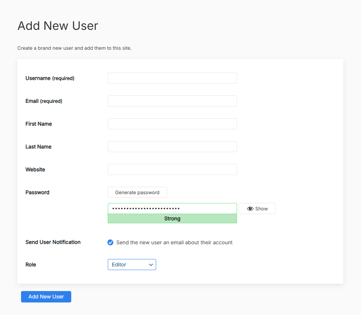Click the 'Last Name' field label
Image resolution: width=361 pixels, height=315 pixels.
click(38, 147)
